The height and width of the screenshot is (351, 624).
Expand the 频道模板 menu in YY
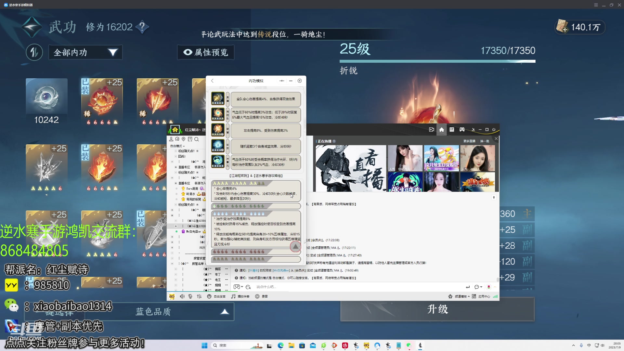coord(459,296)
